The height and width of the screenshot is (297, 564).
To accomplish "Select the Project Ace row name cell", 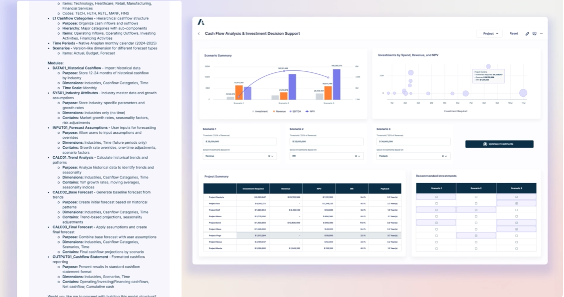I will 220,204.
